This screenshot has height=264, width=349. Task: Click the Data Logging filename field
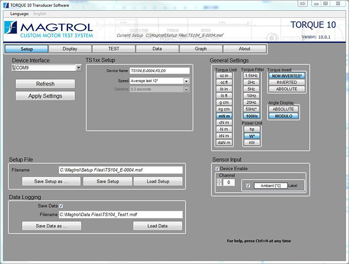coord(121,215)
